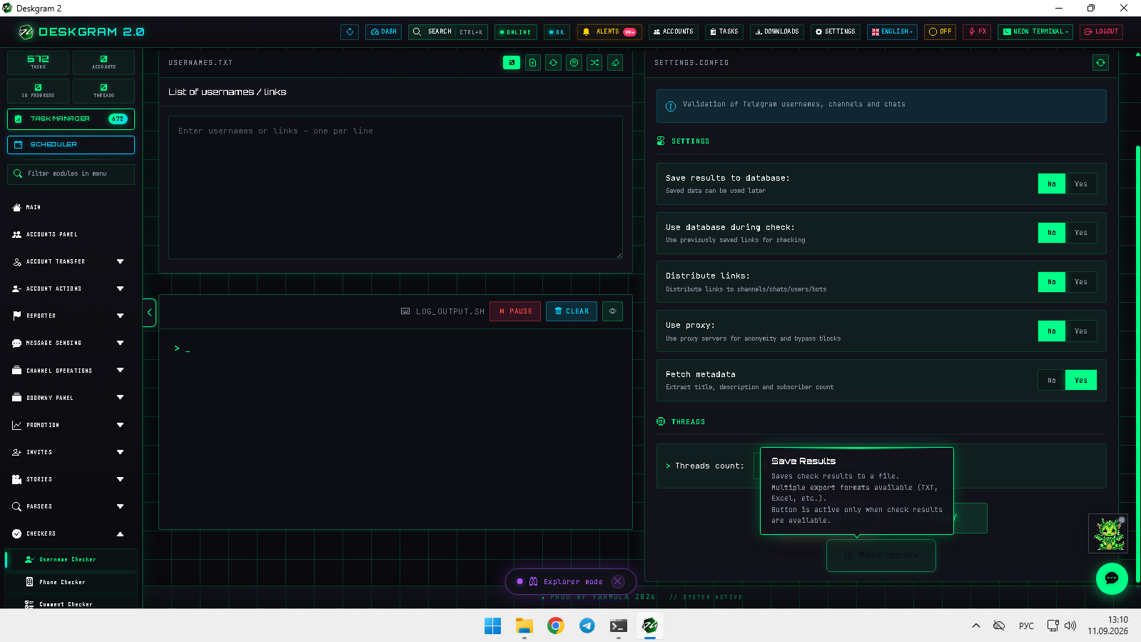Image resolution: width=1141 pixels, height=642 pixels.
Task: Toggle the FX effects button
Action: (977, 31)
